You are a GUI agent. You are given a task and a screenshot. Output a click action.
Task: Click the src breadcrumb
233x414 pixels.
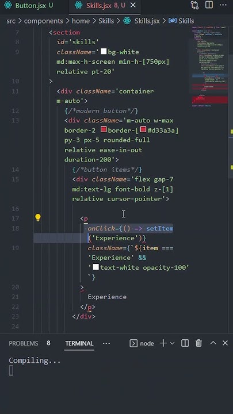[x=11, y=21]
